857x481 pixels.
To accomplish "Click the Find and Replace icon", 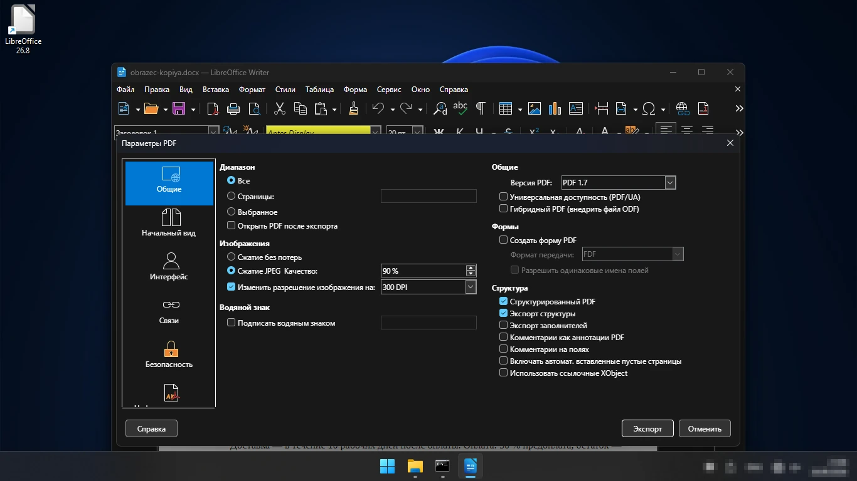I will [440, 108].
